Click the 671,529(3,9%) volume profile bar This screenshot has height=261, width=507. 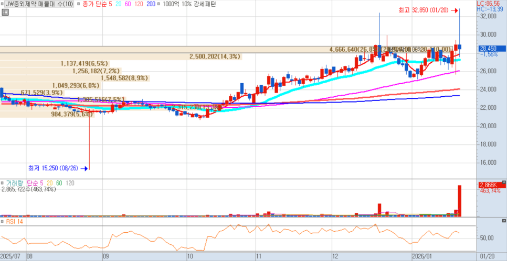tap(33, 93)
